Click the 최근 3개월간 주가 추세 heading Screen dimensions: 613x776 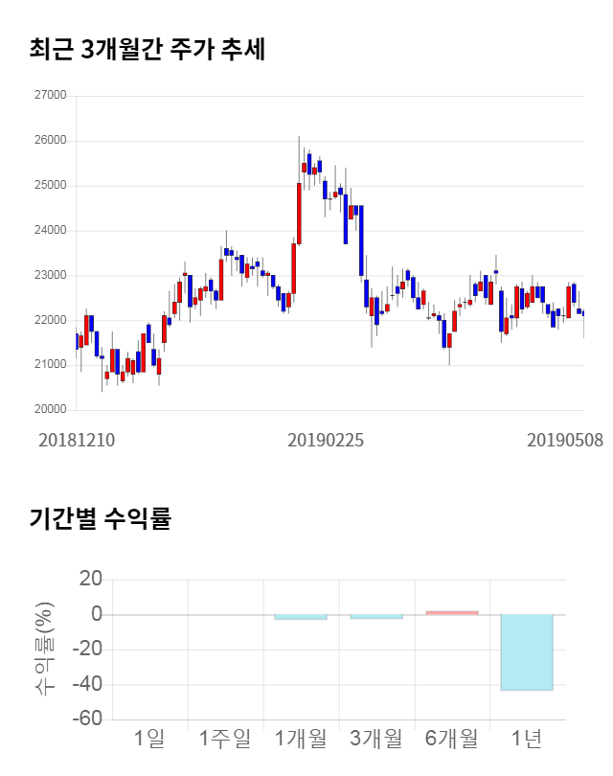[148, 50]
